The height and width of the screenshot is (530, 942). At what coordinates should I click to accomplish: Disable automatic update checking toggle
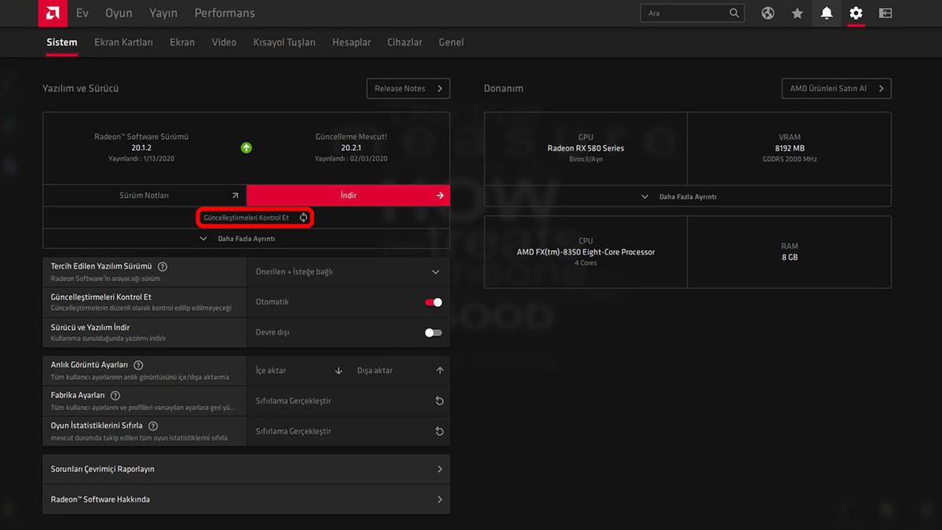coord(433,302)
